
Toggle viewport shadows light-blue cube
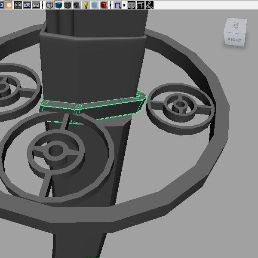pyautogui.click(x=95, y=5)
